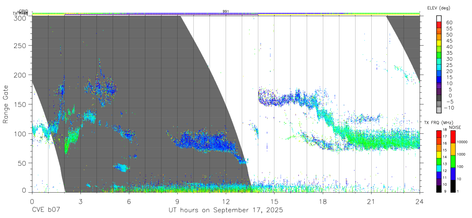Click the y-axis tick label '50'
Image resolution: width=472 pixels, height=218 pixels.
click(22, 163)
